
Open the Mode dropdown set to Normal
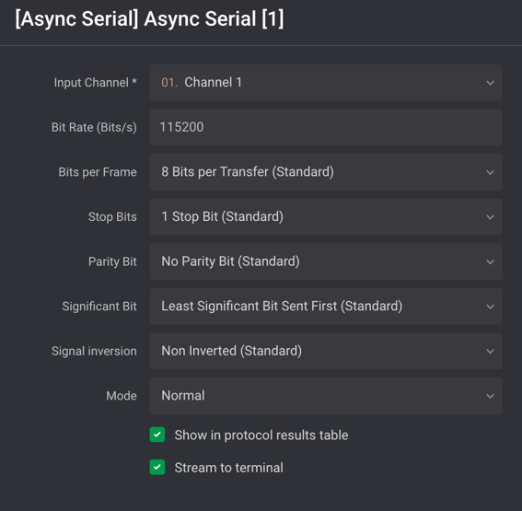326,396
